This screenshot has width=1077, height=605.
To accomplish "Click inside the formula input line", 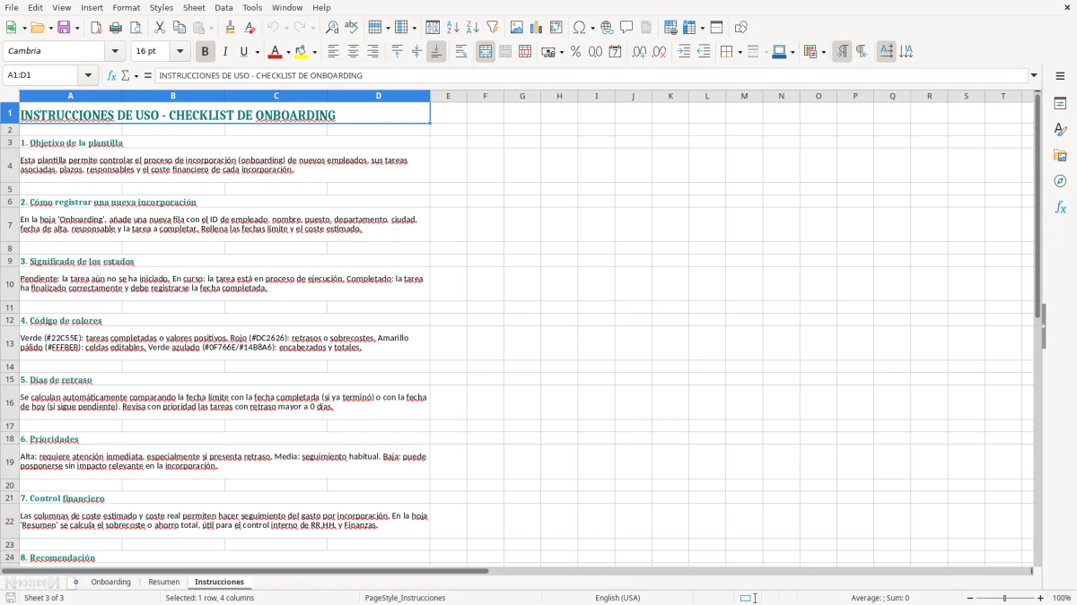I will pyautogui.click(x=591, y=76).
